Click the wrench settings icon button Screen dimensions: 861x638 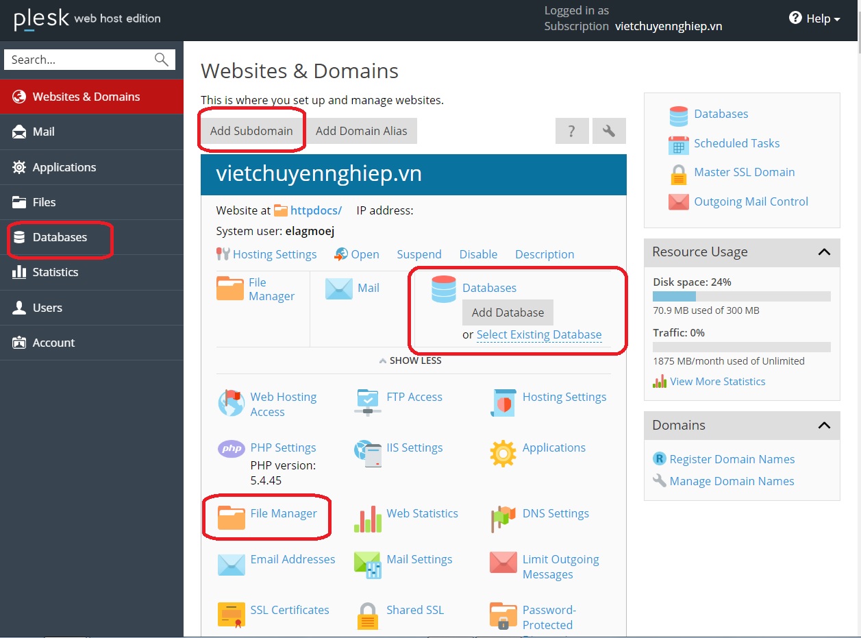point(609,131)
